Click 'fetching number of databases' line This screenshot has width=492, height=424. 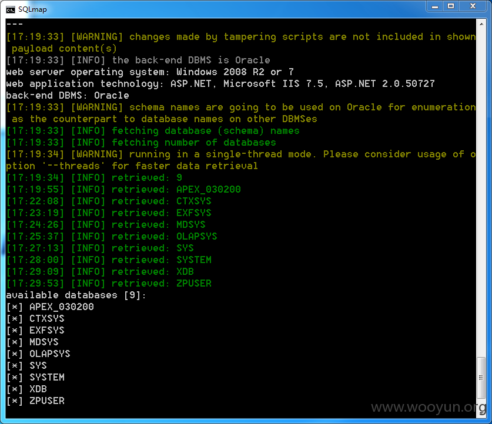tap(141, 143)
